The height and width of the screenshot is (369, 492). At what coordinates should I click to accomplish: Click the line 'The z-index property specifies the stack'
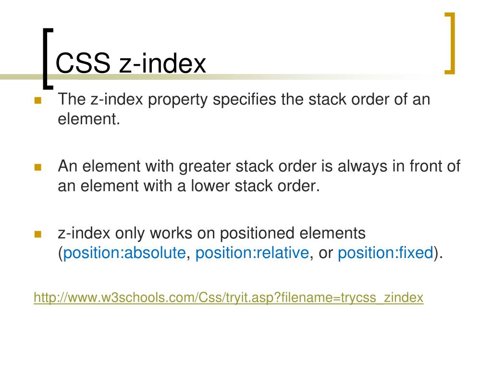(x=244, y=99)
